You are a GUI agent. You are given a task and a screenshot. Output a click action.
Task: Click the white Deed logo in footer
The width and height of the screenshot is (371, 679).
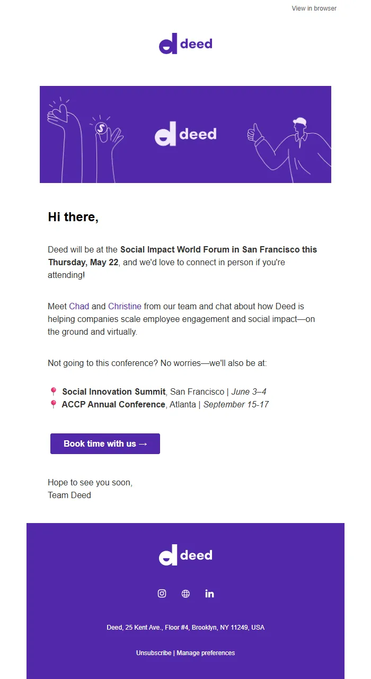185,555
